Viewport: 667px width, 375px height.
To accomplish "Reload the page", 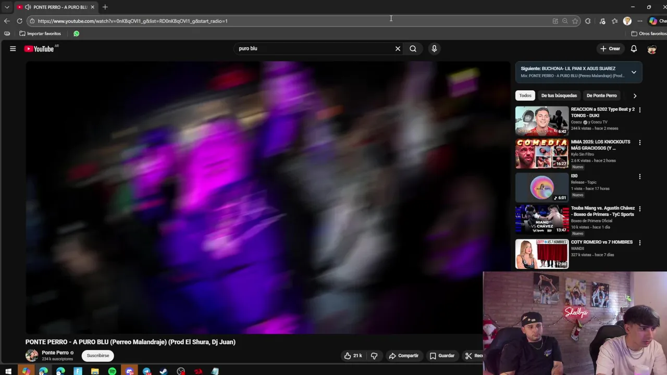I will [x=20, y=21].
